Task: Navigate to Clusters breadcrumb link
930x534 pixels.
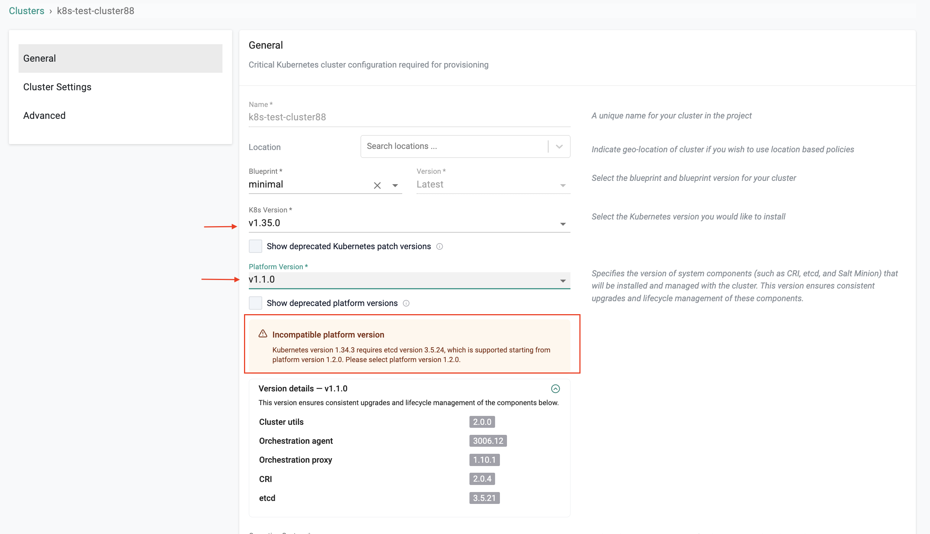Action: [x=26, y=11]
